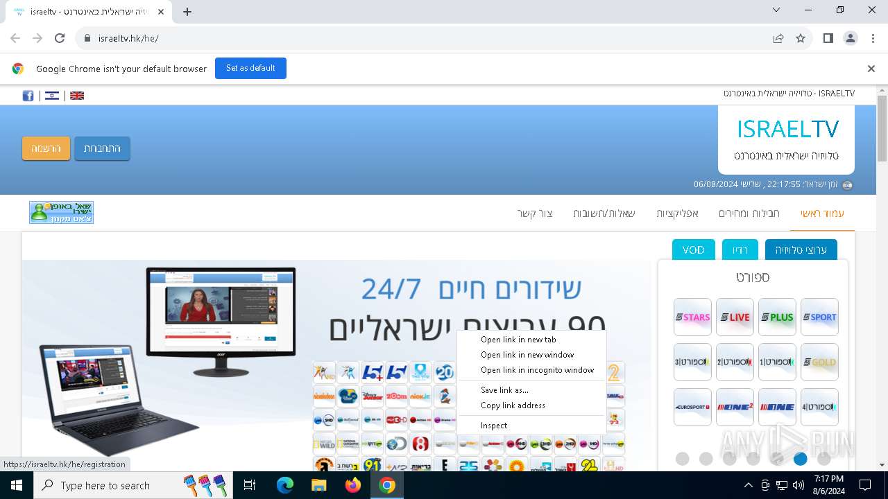Open a new browser tab

(x=187, y=11)
